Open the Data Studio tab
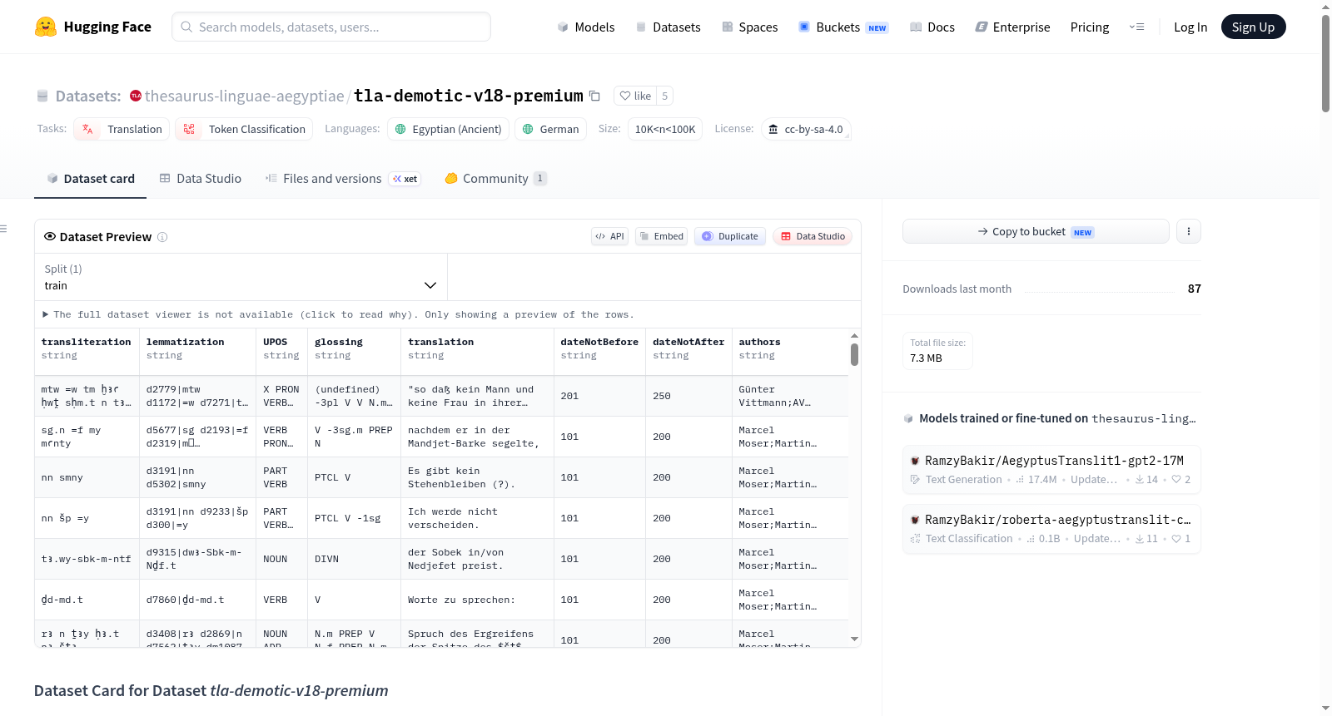The width and height of the screenshot is (1332, 716). (x=201, y=178)
